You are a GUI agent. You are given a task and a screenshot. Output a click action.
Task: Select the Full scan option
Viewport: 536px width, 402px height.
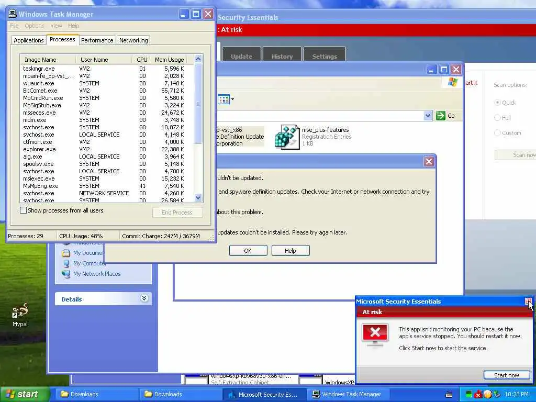tap(497, 118)
